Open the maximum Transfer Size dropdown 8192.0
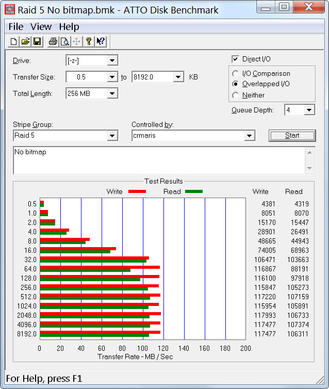This screenshot has width=329, height=389. [x=178, y=77]
